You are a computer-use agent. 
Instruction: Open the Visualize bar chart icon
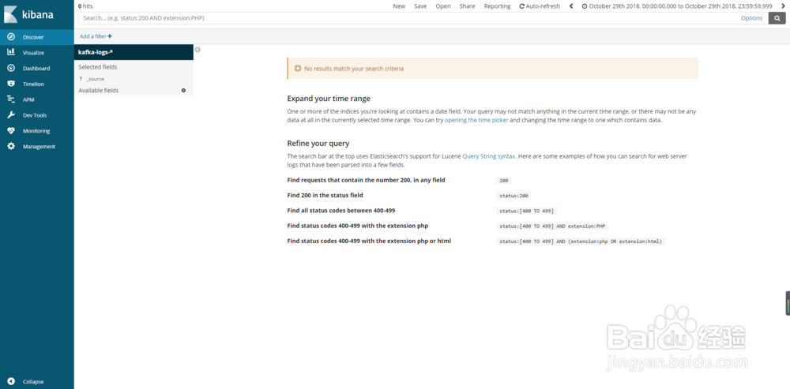tap(11, 52)
